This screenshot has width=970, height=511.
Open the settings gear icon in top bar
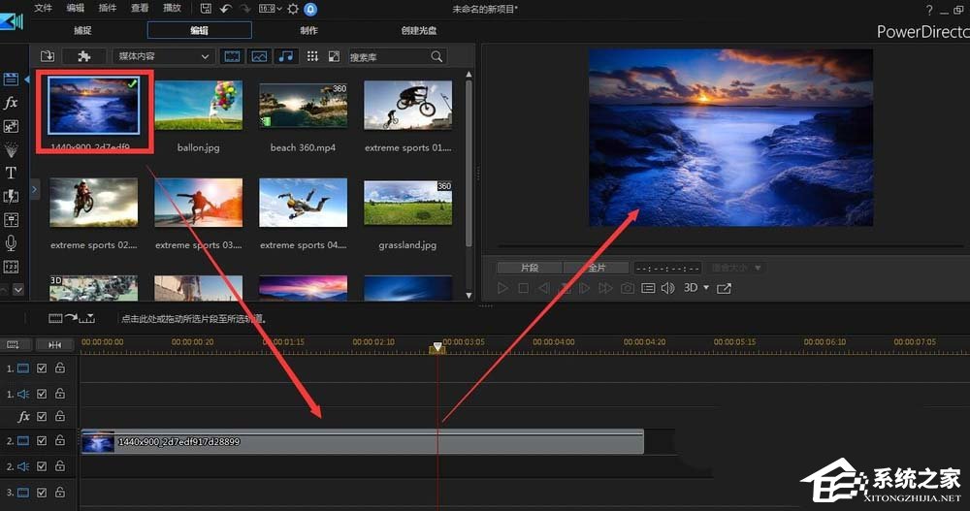[x=292, y=9]
